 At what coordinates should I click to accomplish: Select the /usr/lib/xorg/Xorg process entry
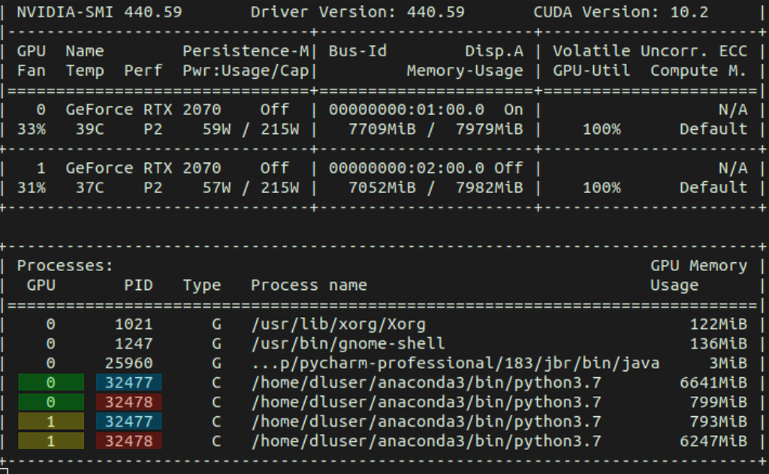(338, 324)
